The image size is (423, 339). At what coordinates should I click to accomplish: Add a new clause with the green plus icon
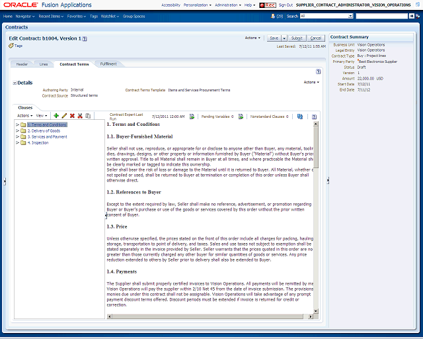(56, 116)
